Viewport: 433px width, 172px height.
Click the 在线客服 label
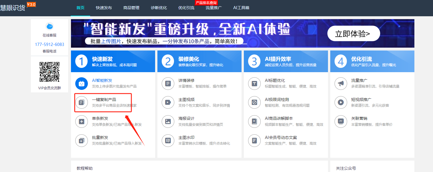pos(50,35)
